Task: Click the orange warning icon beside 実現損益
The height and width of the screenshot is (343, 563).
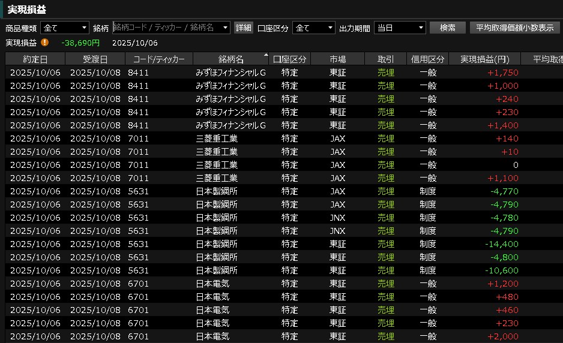Action: click(45, 43)
